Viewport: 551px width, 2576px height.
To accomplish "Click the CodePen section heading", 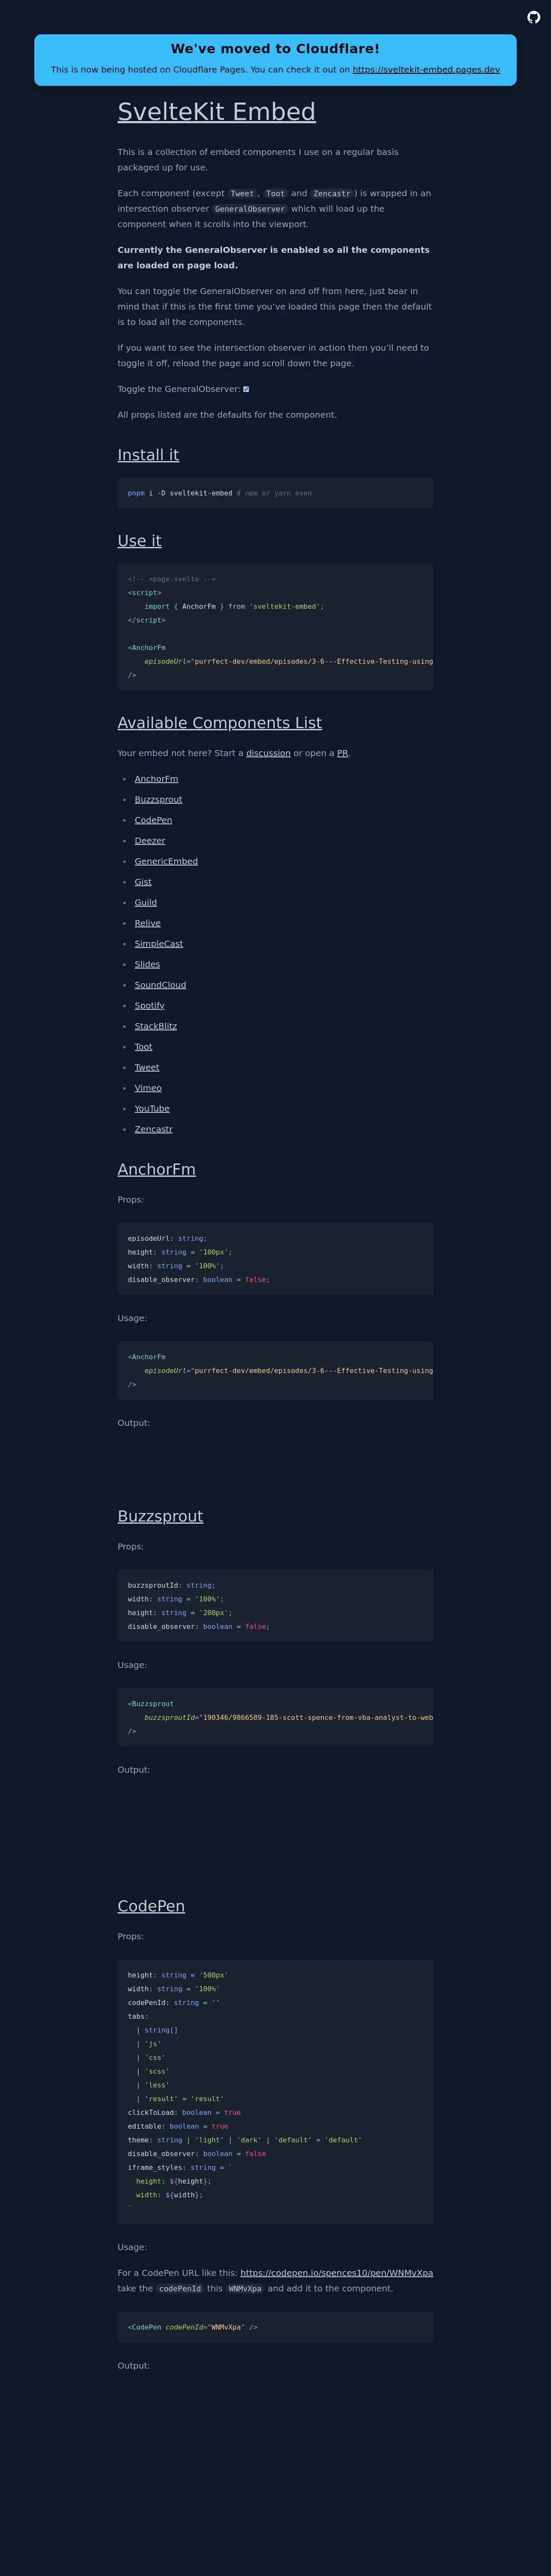I will coord(151,1907).
